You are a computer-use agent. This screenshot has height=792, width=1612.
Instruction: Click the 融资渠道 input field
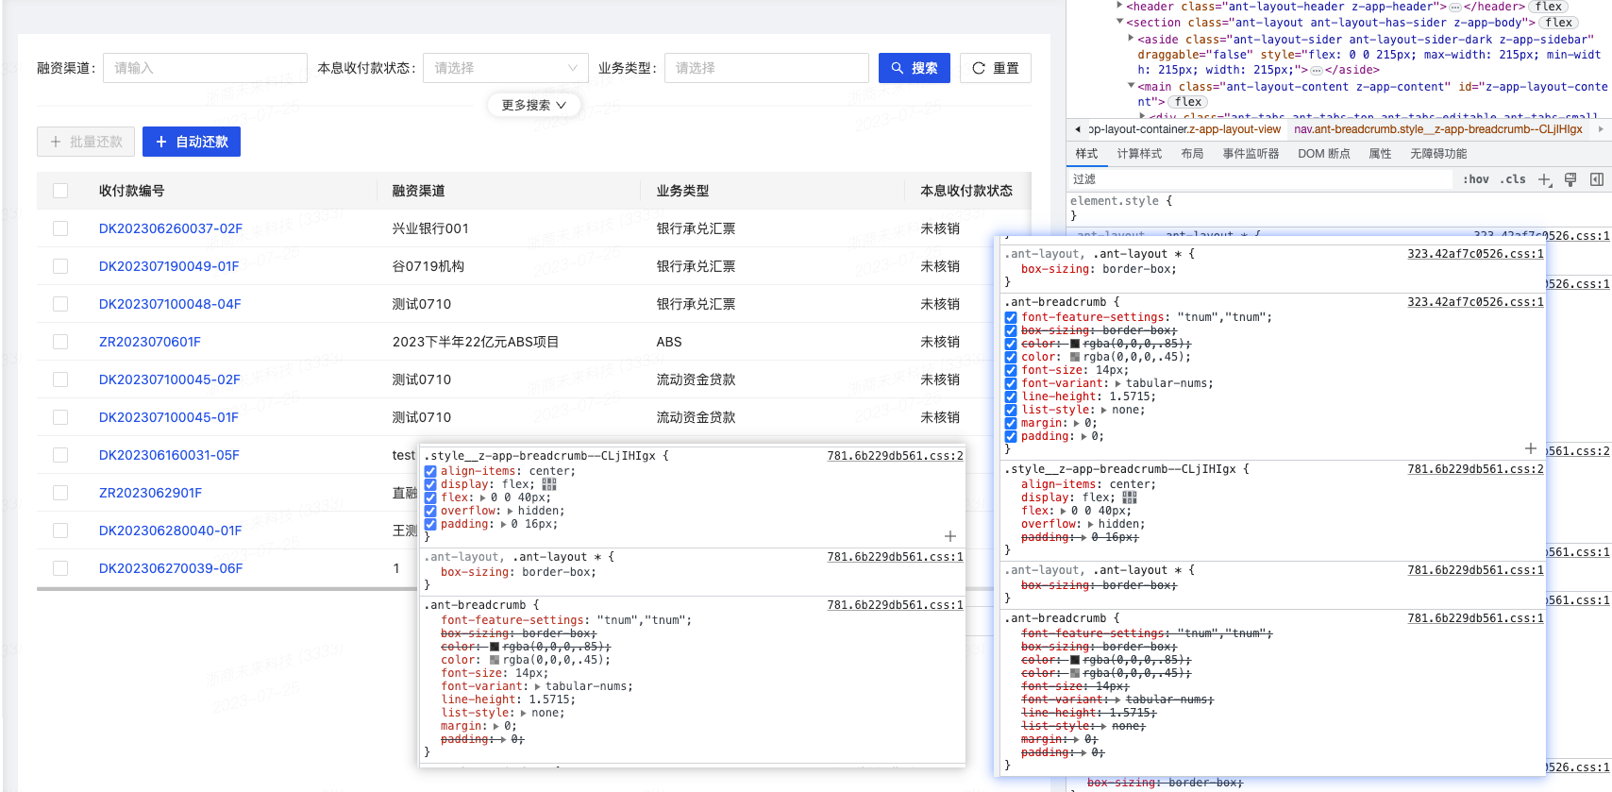coord(205,68)
